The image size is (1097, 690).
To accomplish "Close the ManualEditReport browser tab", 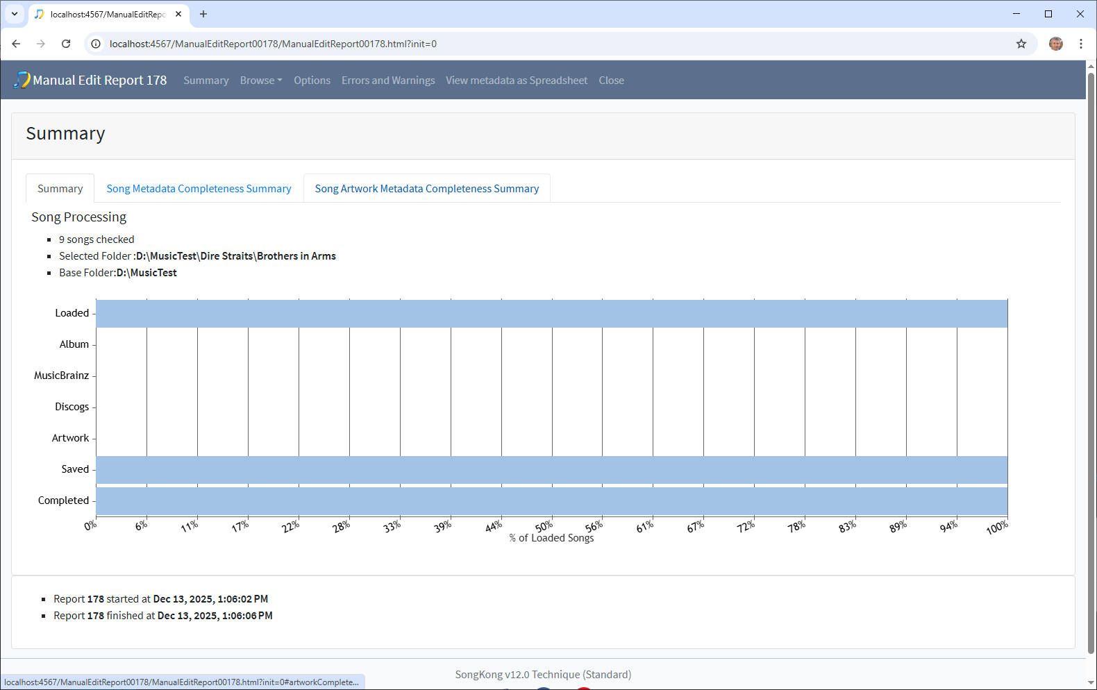I will (178, 14).
